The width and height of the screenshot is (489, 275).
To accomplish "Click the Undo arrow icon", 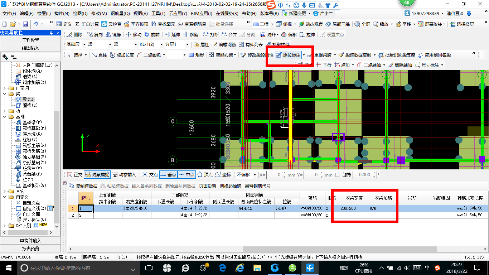I will pyautogui.click(x=36, y=24).
